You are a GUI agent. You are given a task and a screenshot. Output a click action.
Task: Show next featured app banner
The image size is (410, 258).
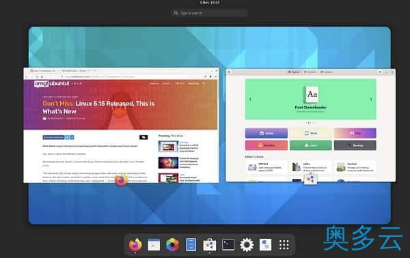pos(371,99)
